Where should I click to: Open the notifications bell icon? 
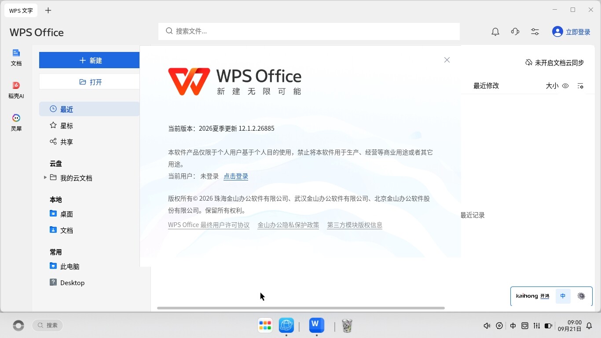[x=495, y=32]
